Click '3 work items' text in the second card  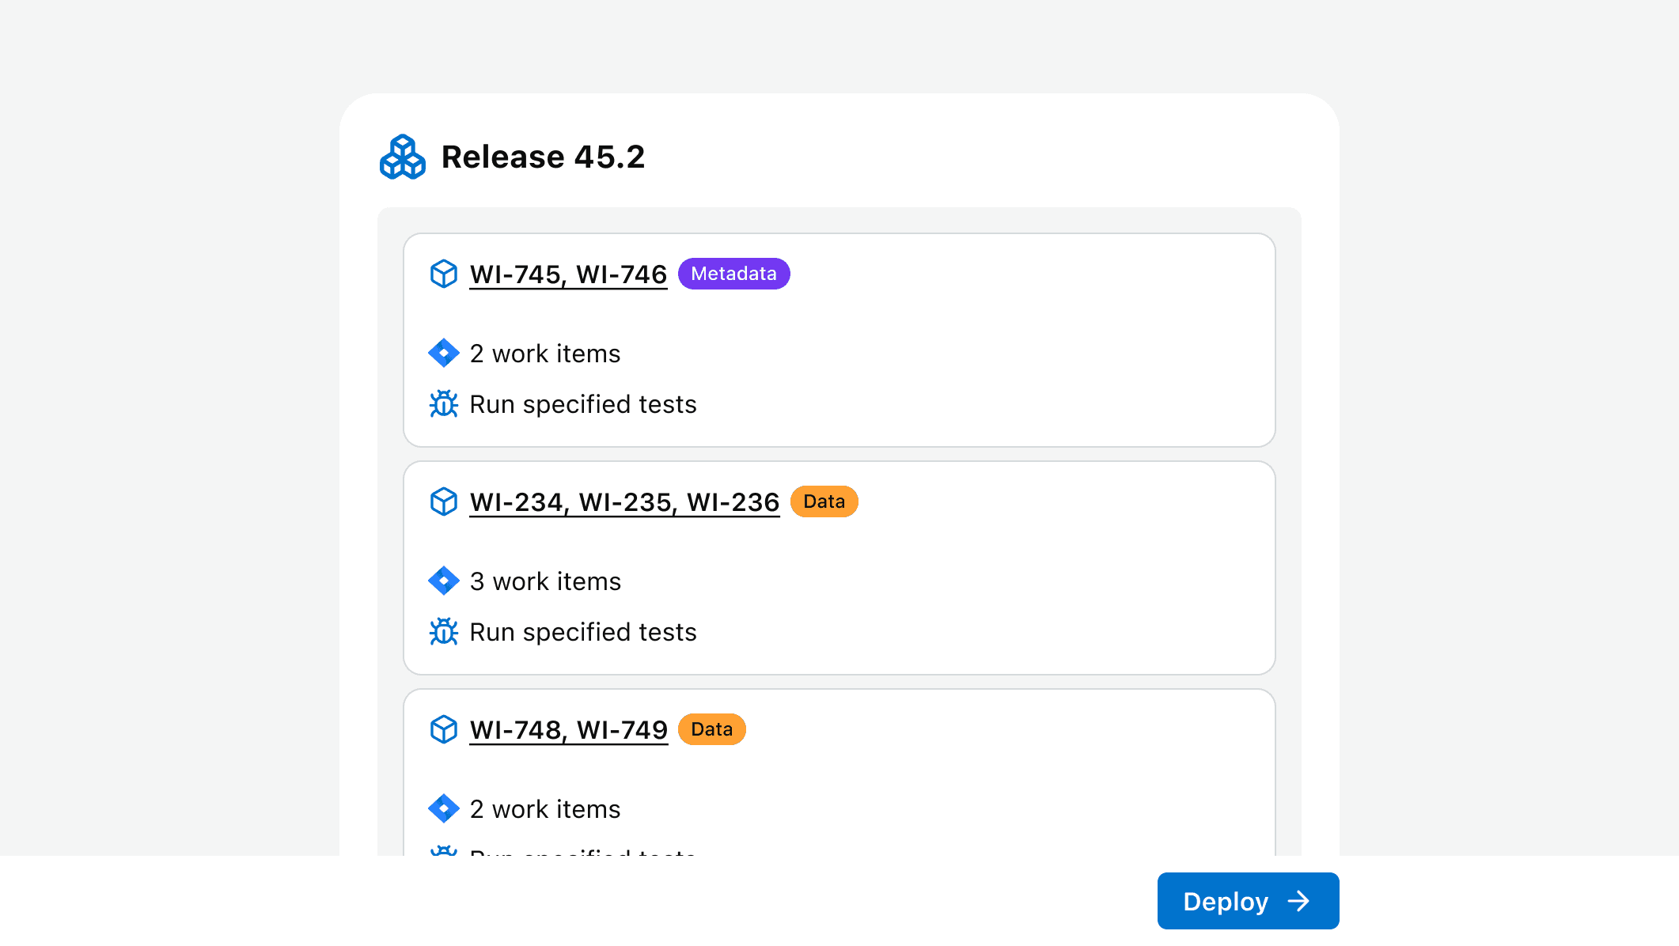click(544, 581)
